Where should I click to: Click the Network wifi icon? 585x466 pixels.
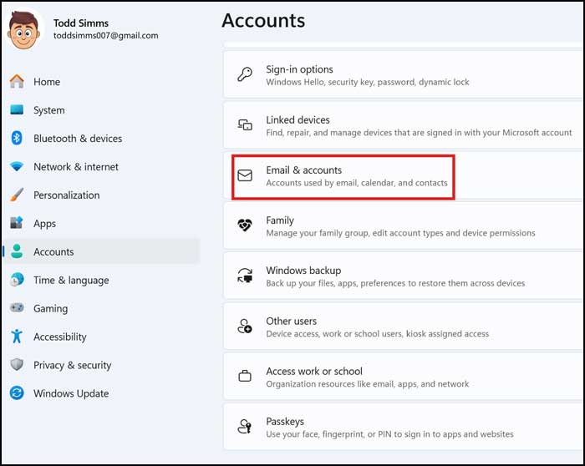coord(17,166)
